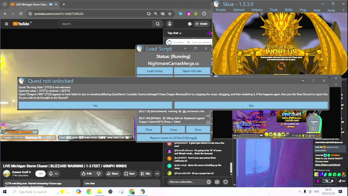Start voice search with the microphone icon

pyautogui.click(x=170, y=24)
